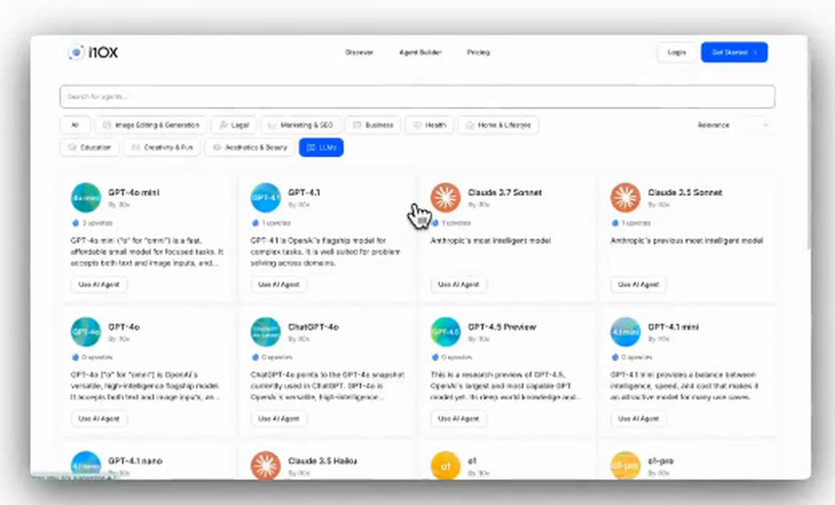Open the GPT-4o agent avatar

tap(86, 331)
